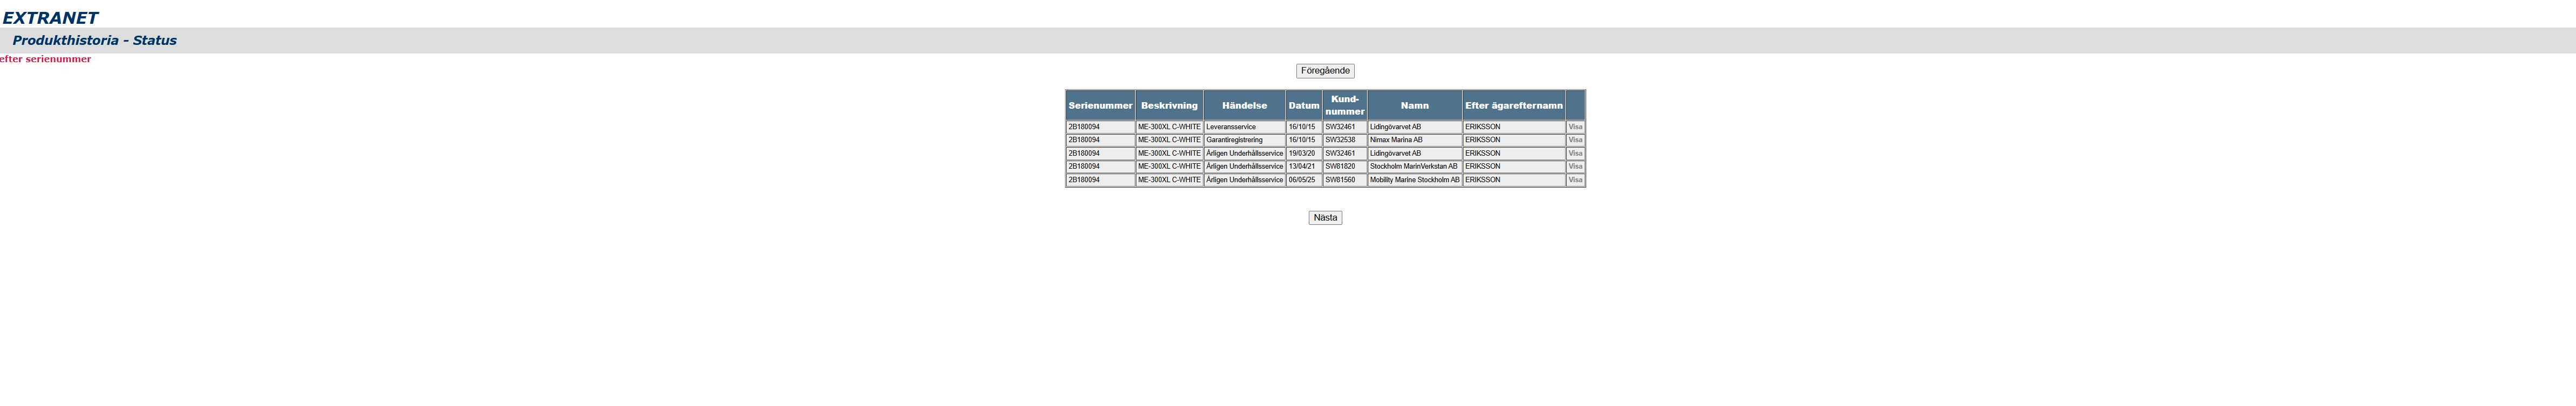Select the date 19/03/20 cell

coord(1304,153)
